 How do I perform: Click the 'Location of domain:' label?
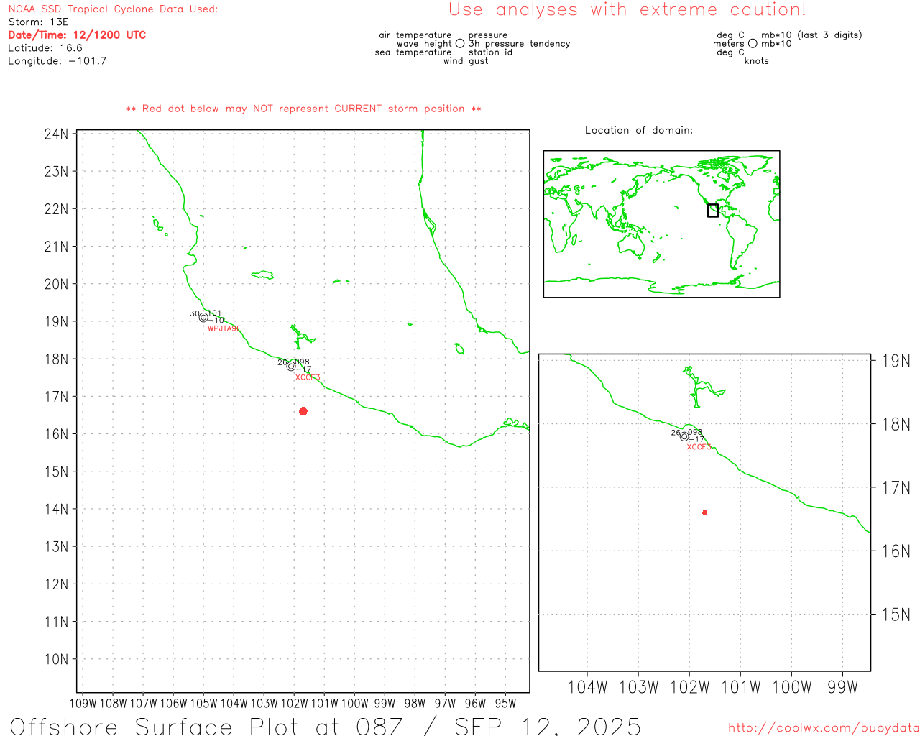coord(639,130)
